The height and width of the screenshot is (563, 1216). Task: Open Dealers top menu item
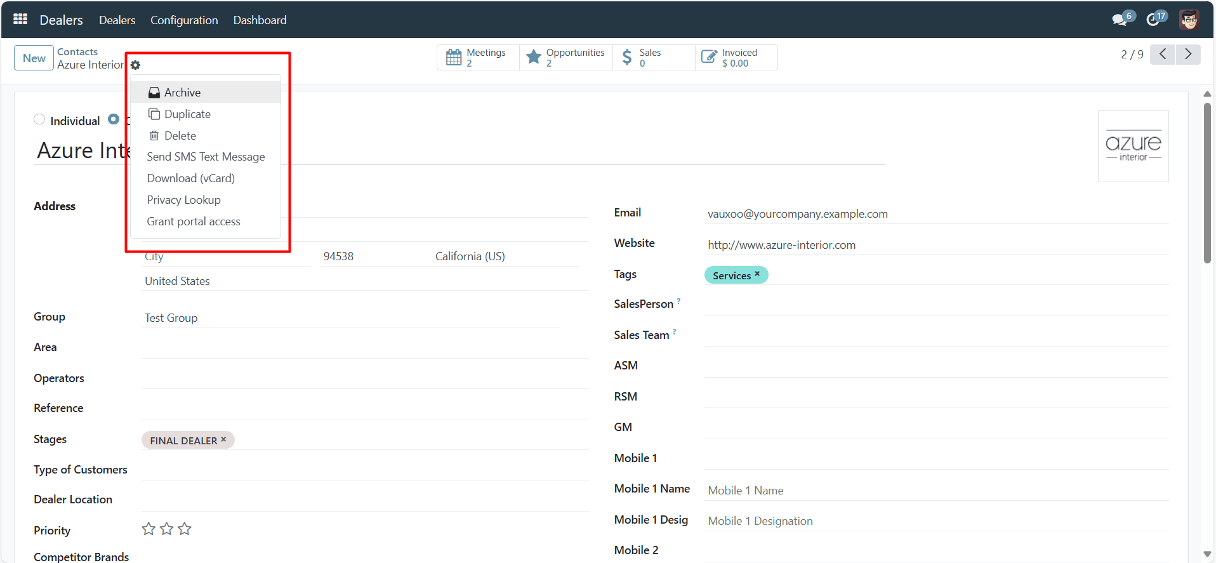coord(117,20)
